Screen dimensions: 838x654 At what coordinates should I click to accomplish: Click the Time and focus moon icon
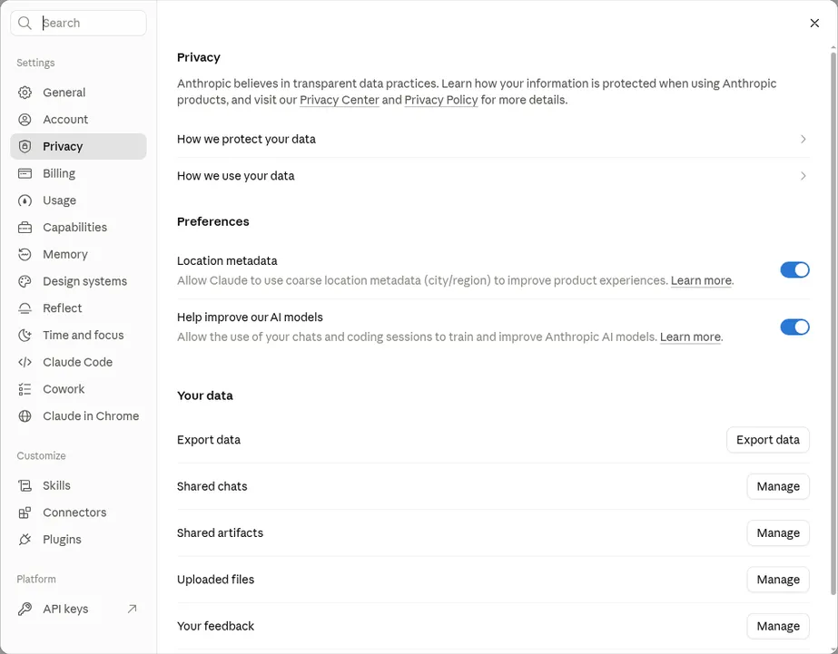tap(25, 336)
